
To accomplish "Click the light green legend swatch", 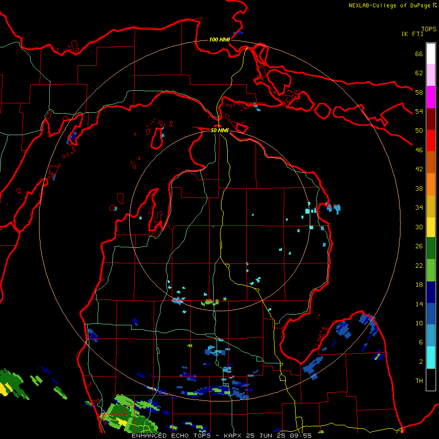I will [431, 270].
